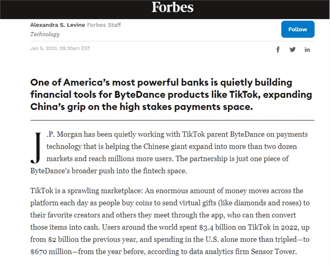Click the text TikTok is a sprawling marketplace
The height and width of the screenshot is (267, 330).
(87, 191)
